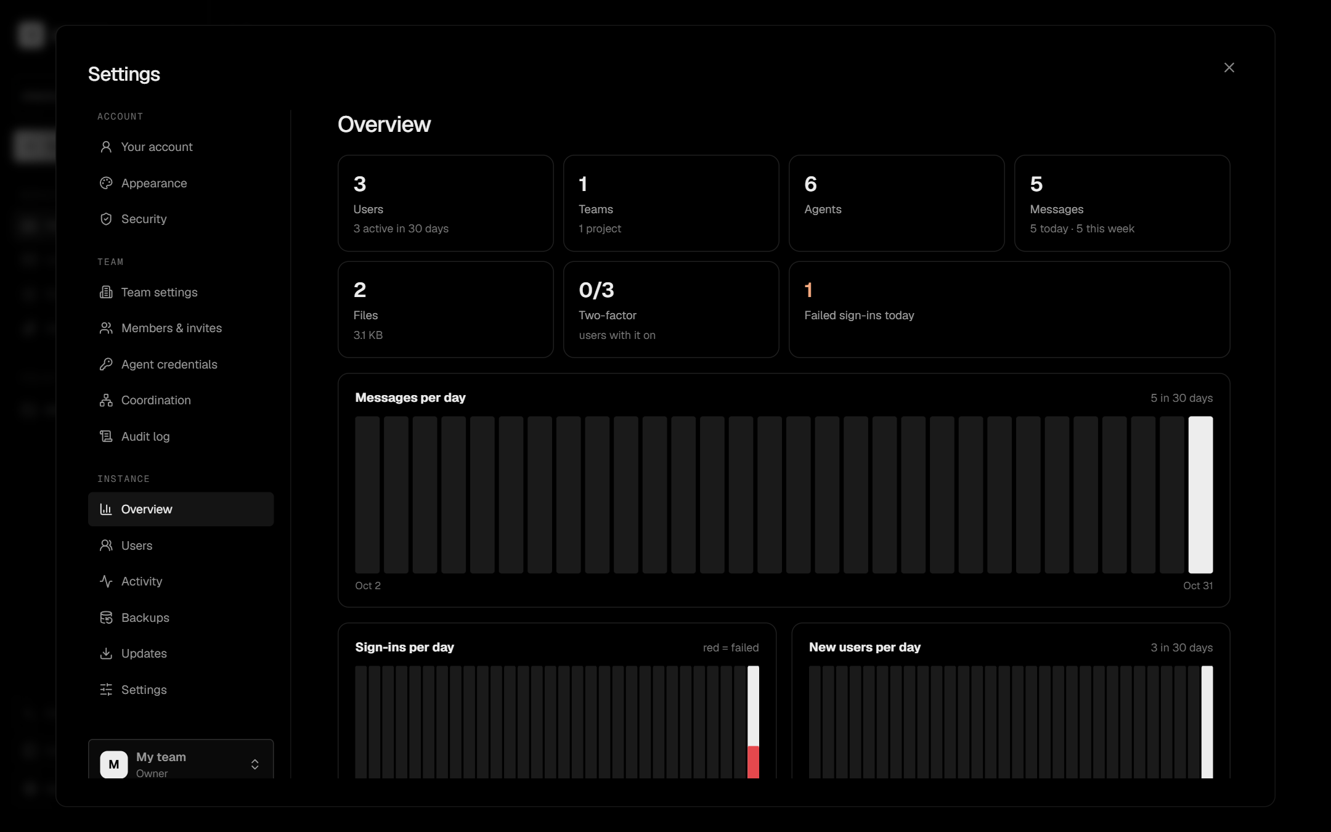Click the Failed sign-ins today card

point(1009,309)
